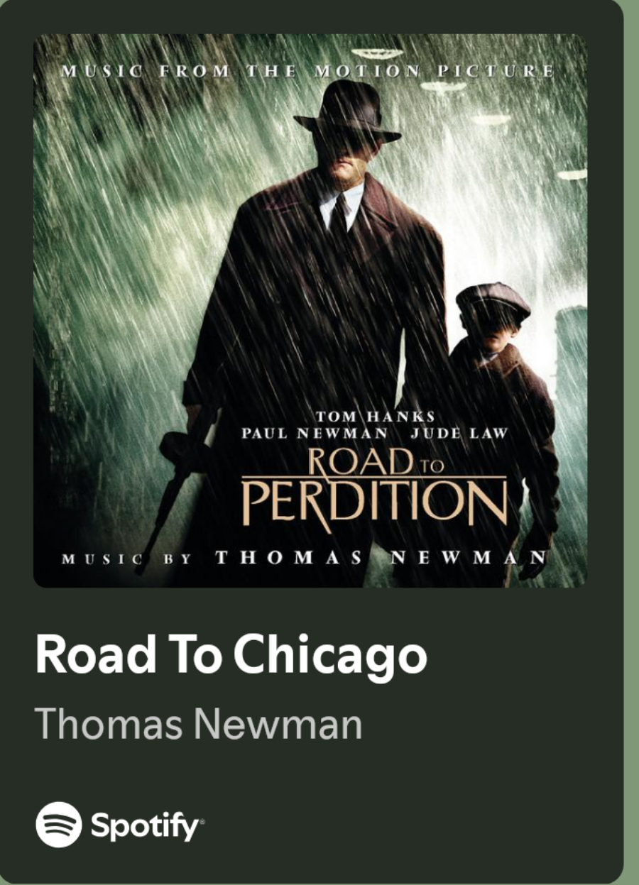This screenshot has width=639, height=885.
Task: Click the Spotify circular logo icon
Action: tap(59, 825)
